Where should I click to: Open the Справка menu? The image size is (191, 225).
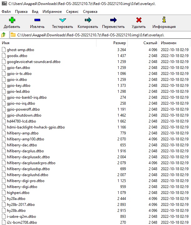coord(90,12)
